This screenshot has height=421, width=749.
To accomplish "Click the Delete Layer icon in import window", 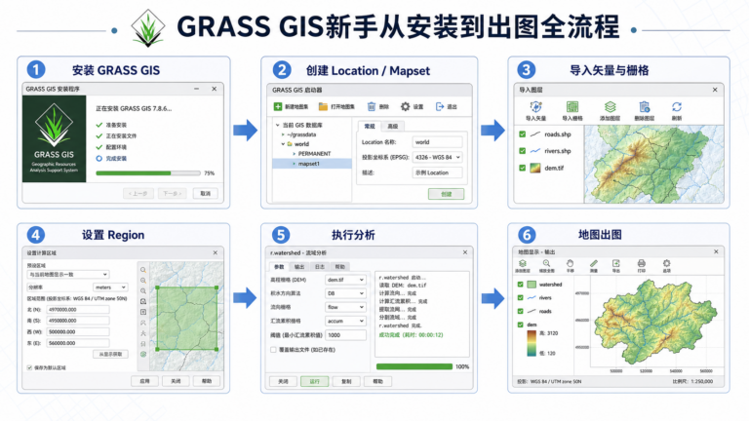I will 644,107.
